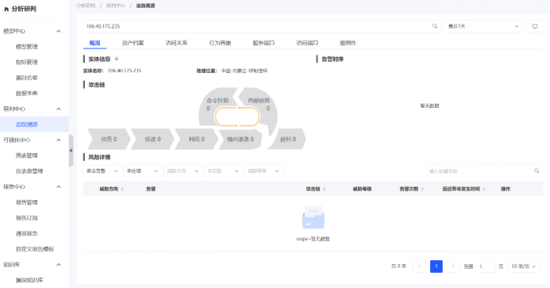Collapse the sidebar using the handle arrow

71,151
